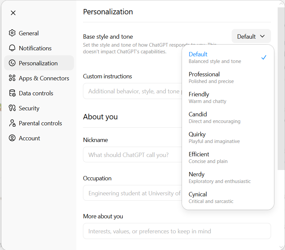This screenshot has width=285, height=250.
Task: Click the Security icon in sidebar
Action: (12, 108)
